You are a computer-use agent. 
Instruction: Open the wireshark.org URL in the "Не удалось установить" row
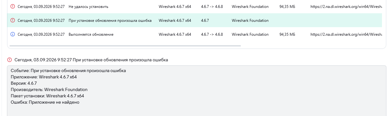coord(346,6)
